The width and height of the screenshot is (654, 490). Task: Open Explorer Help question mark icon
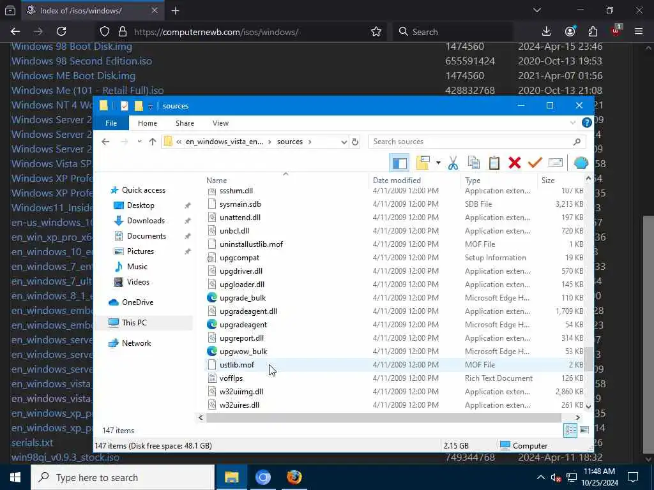tap(586, 122)
